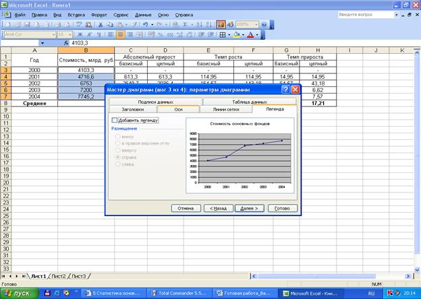Viewport: 421px width, 299px height.
Task: Click the dialog's help question mark icon
Action: point(285,89)
